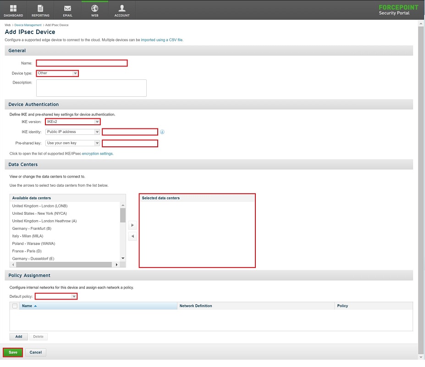Click the green Save button
This screenshot has height=367, width=425.
(13, 352)
